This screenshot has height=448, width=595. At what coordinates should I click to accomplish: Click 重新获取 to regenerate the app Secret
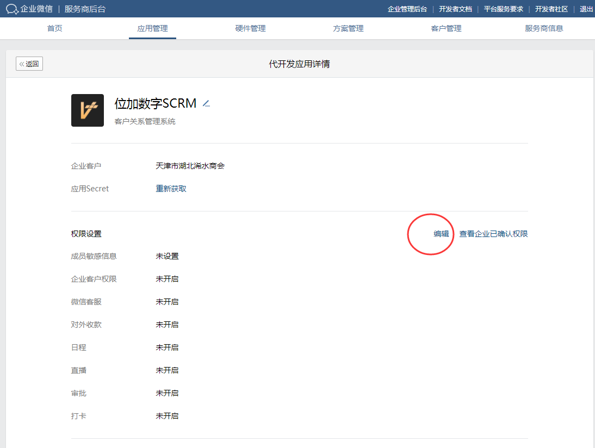pos(171,189)
